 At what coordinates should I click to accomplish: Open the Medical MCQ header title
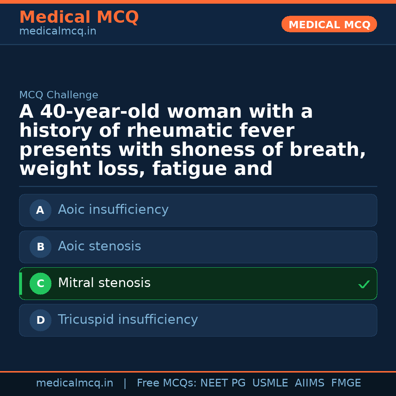click(79, 17)
